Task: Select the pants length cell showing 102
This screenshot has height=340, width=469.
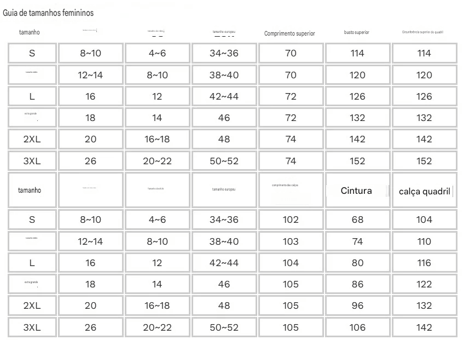Action: [x=291, y=220]
